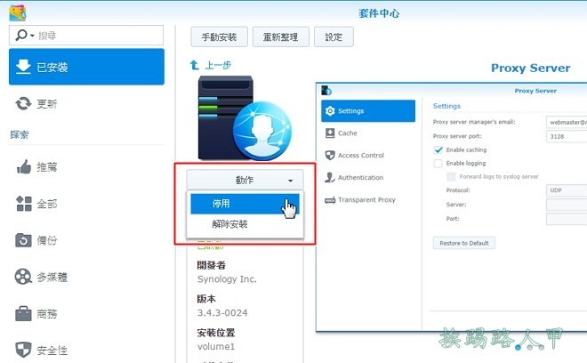Open the 推薦 recommended category
This screenshot has width=587, height=363.
coord(86,166)
